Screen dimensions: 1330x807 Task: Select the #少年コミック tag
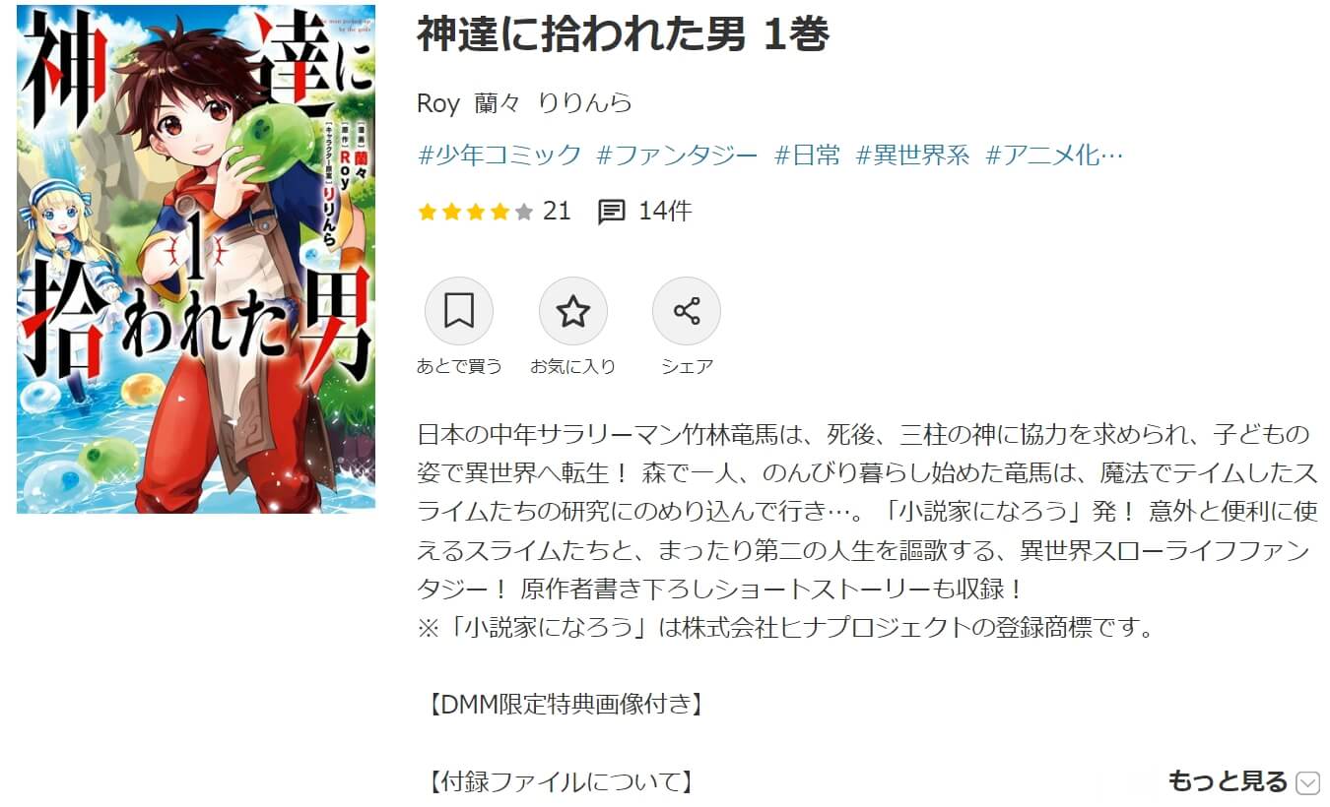[500, 155]
